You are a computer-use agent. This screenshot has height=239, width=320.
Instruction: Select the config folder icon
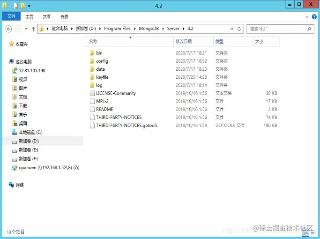pos(92,61)
